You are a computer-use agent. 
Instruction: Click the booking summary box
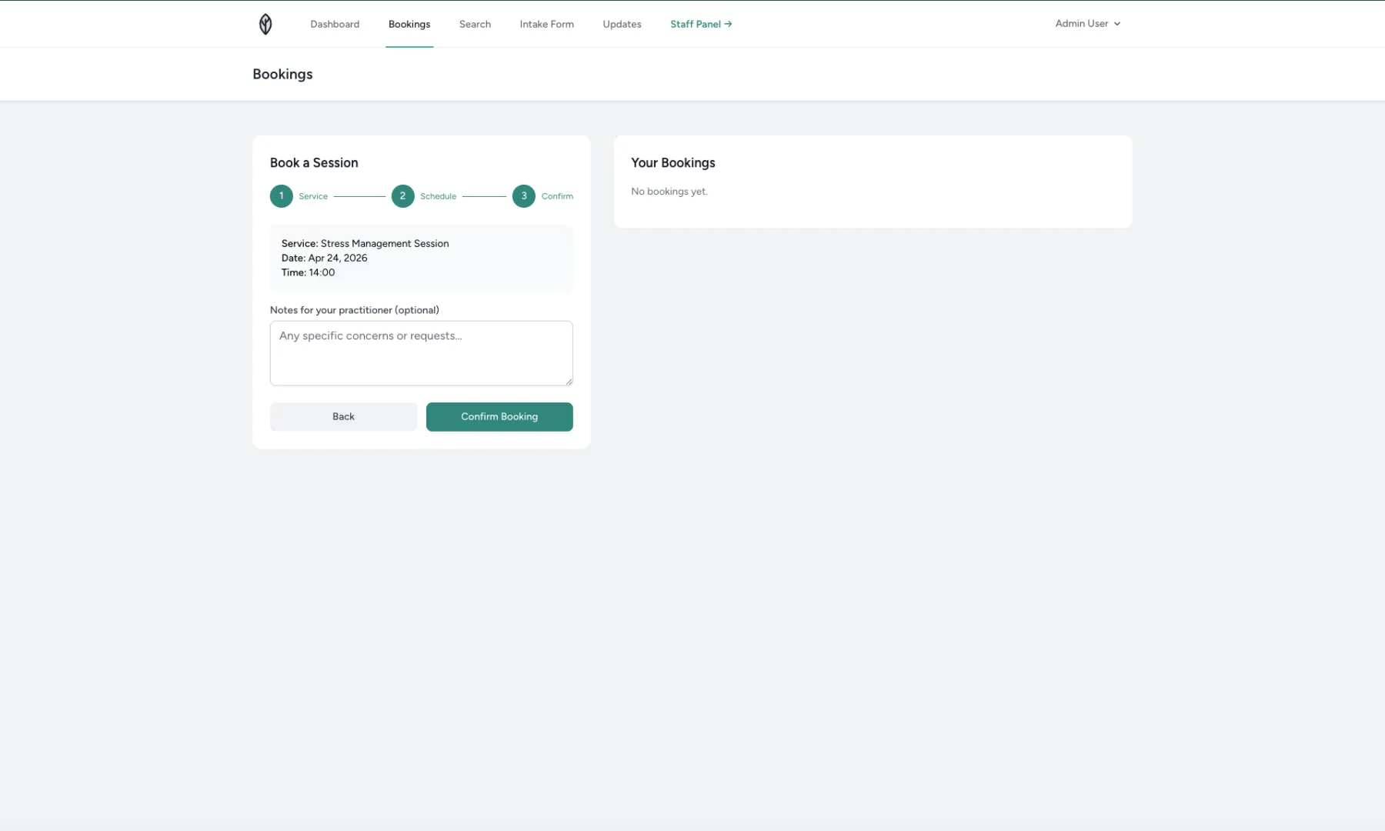click(421, 258)
